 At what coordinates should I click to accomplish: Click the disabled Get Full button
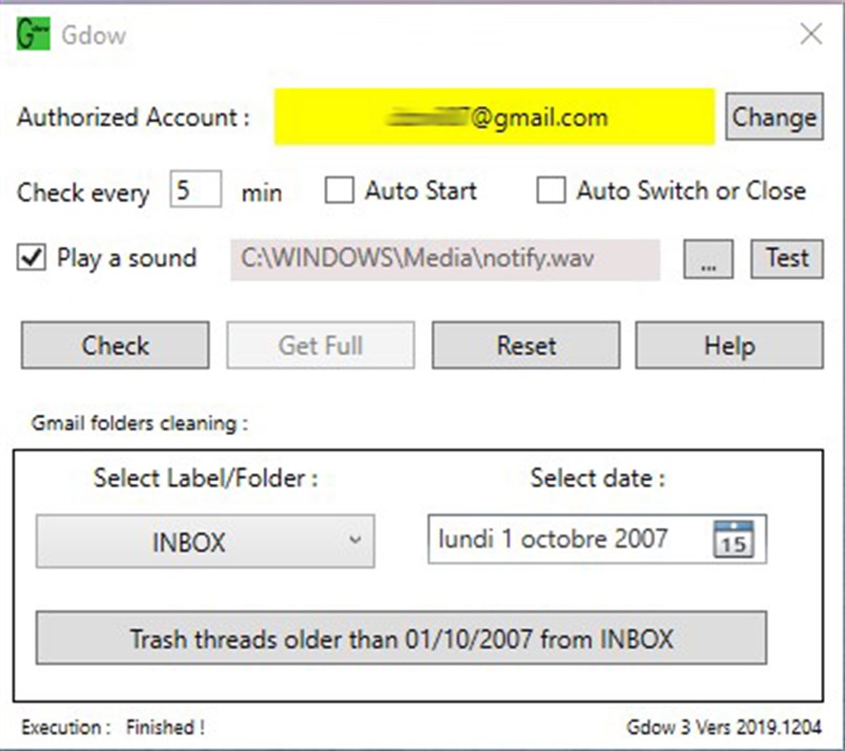(319, 345)
